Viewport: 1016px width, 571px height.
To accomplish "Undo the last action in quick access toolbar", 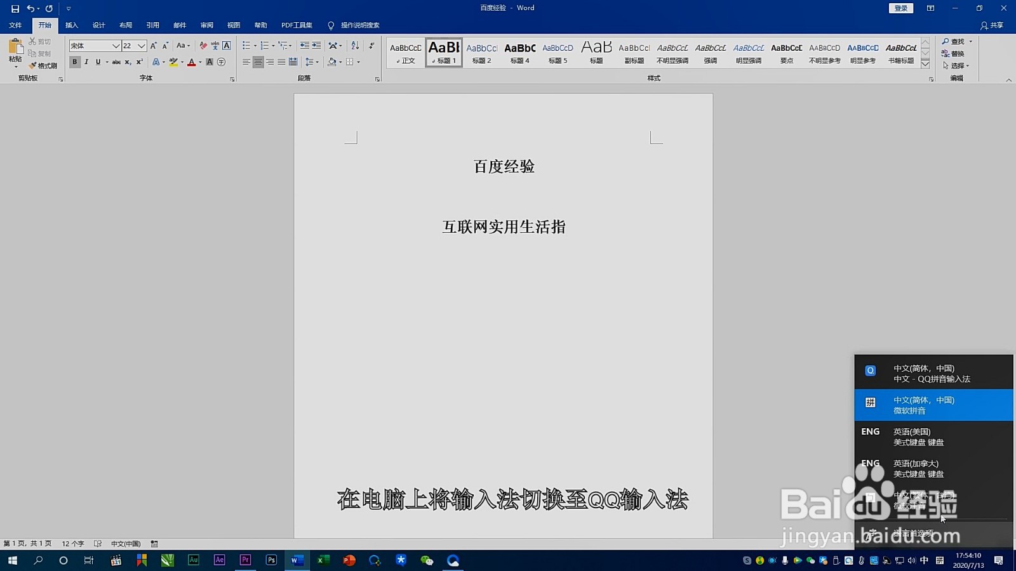I will (x=30, y=8).
